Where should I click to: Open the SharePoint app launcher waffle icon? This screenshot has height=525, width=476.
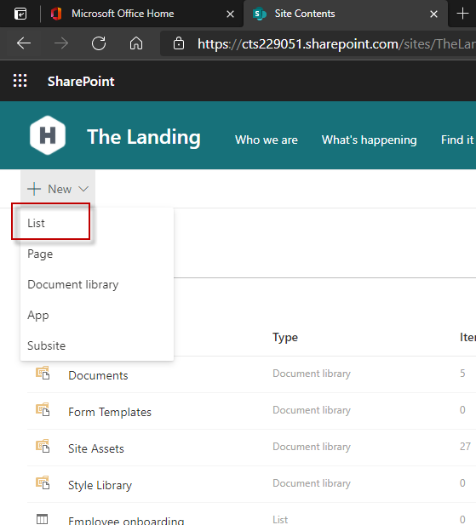pyautogui.click(x=20, y=81)
